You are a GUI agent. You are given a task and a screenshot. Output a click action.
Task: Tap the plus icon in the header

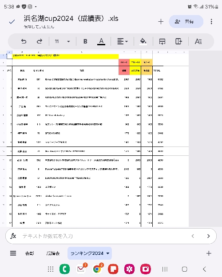tap(161, 22)
